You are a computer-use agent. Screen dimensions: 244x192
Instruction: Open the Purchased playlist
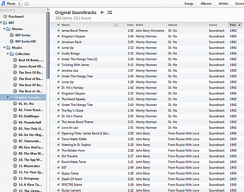pos(16,16)
